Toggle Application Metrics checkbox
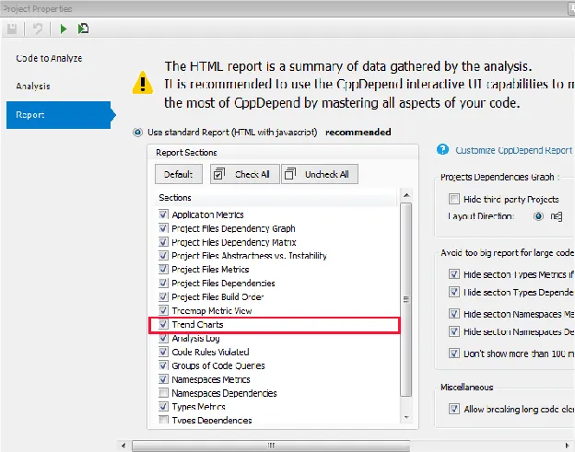The width and height of the screenshot is (575, 452). pos(163,214)
